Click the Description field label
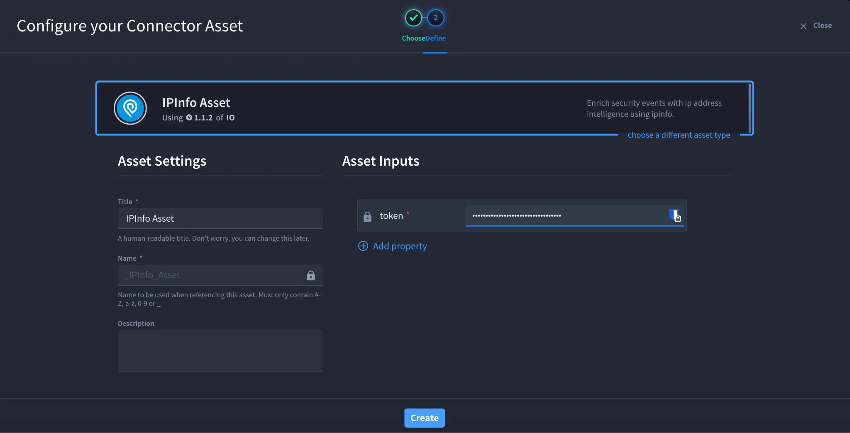 pos(136,323)
